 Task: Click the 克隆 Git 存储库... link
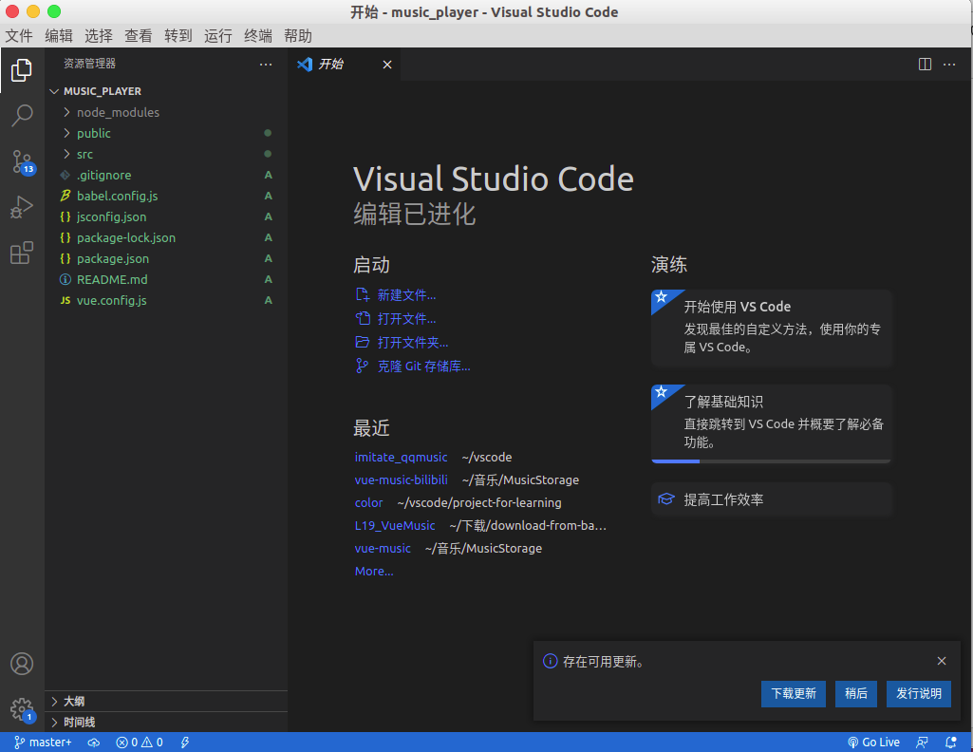coord(423,367)
